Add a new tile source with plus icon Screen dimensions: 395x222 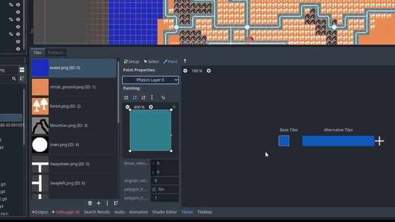pyautogui.click(x=99, y=203)
